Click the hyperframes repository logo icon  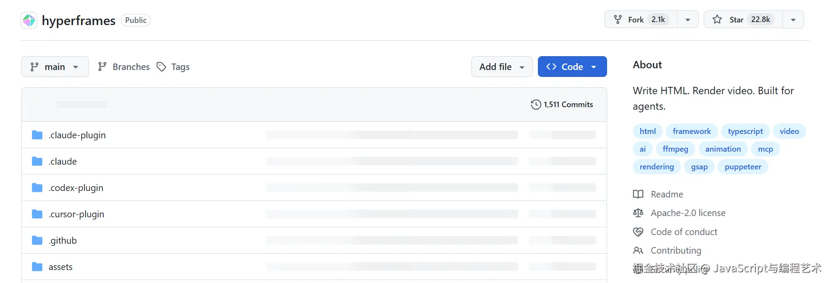pyautogui.click(x=29, y=20)
